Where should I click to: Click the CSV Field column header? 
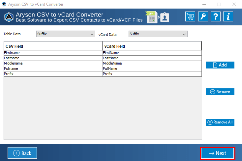(x=53, y=46)
